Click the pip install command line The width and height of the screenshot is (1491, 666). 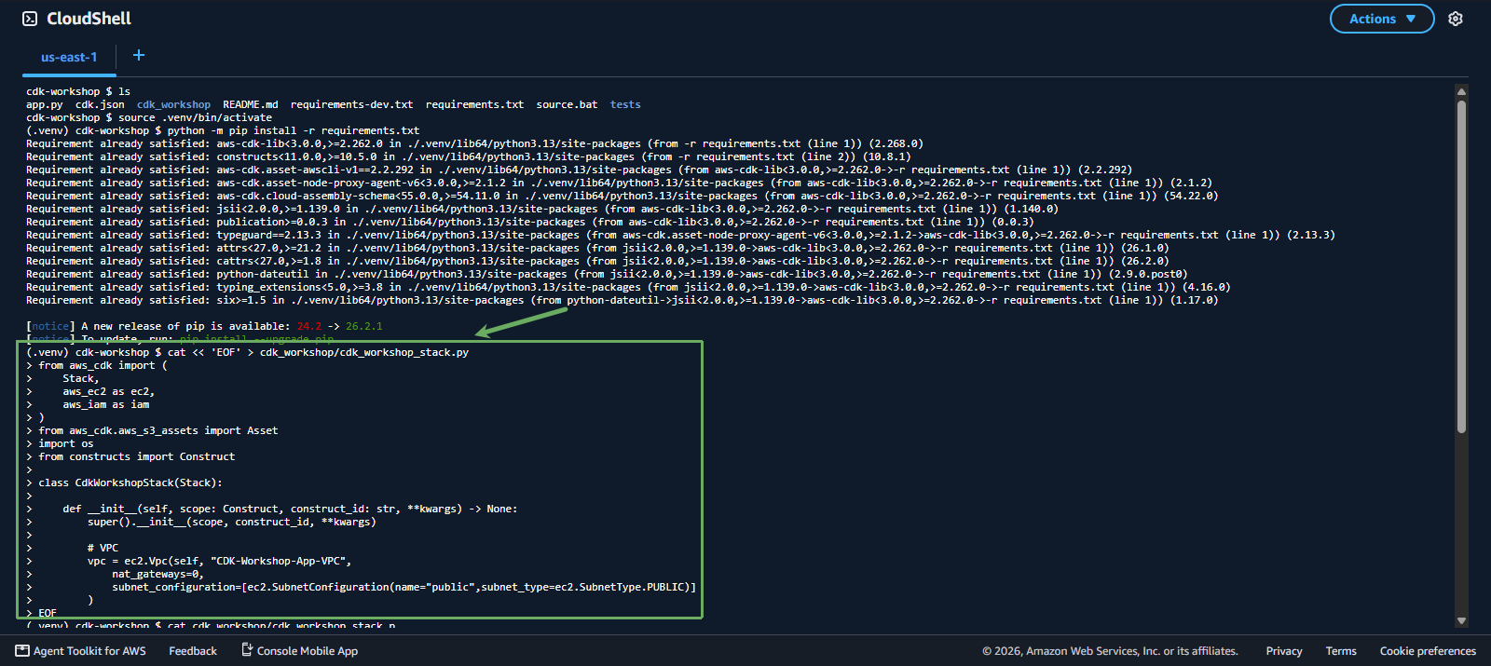tap(223, 130)
